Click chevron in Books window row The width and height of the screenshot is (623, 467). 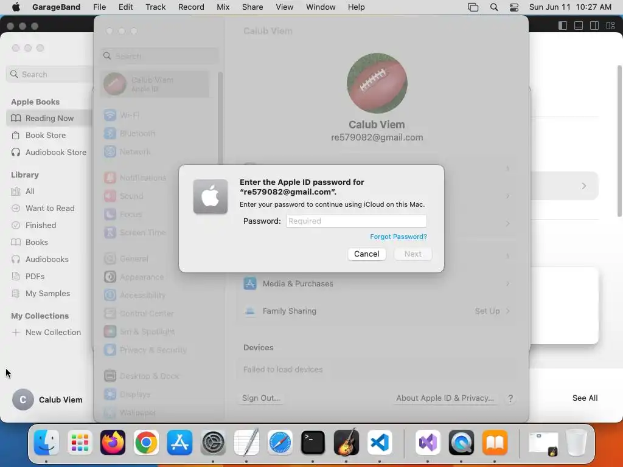[583, 186]
